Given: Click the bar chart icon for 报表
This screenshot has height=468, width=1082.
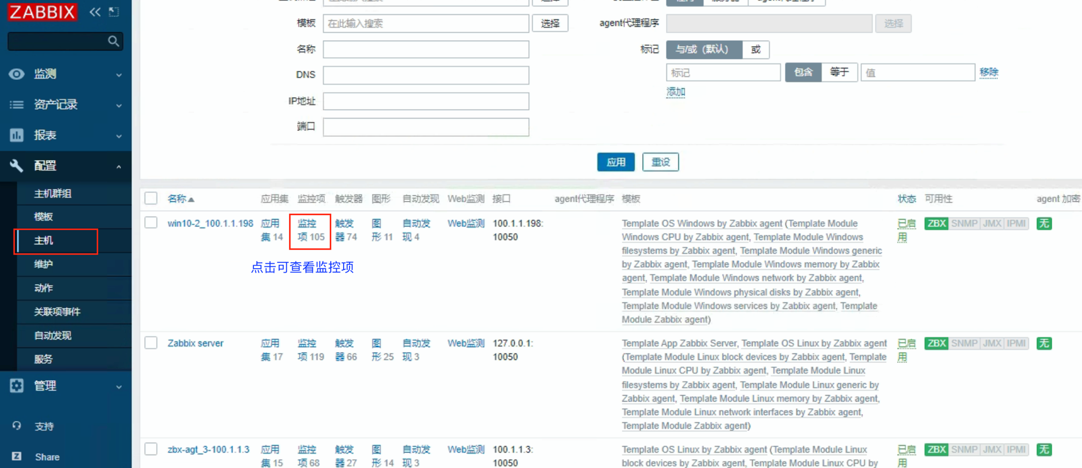Looking at the screenshot, I should click(x=16, y=135).
